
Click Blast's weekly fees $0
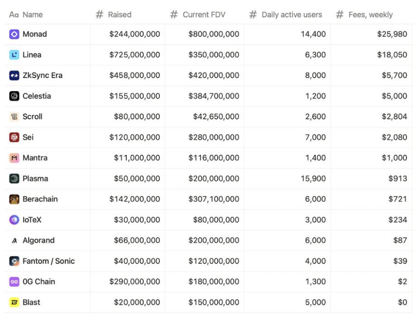[x=403, y=302]
